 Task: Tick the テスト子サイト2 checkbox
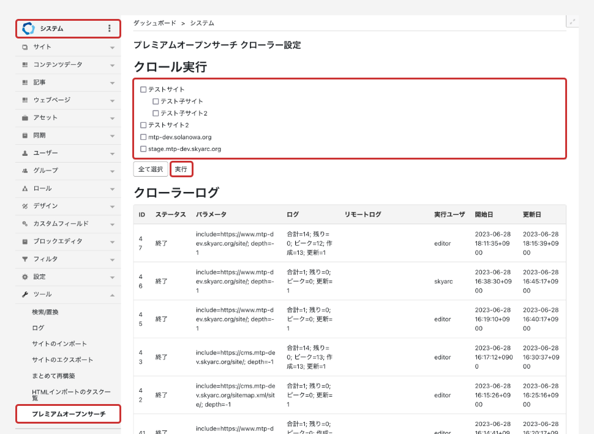(x=156, y=114)
